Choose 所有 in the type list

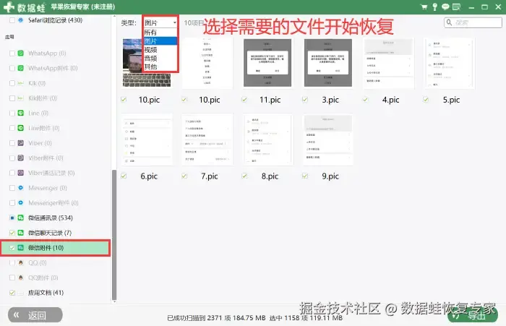pos(160,33)
